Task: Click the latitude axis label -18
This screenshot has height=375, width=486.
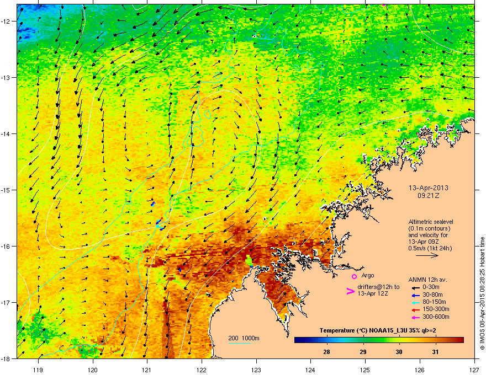Action: (x=6, y=358)
